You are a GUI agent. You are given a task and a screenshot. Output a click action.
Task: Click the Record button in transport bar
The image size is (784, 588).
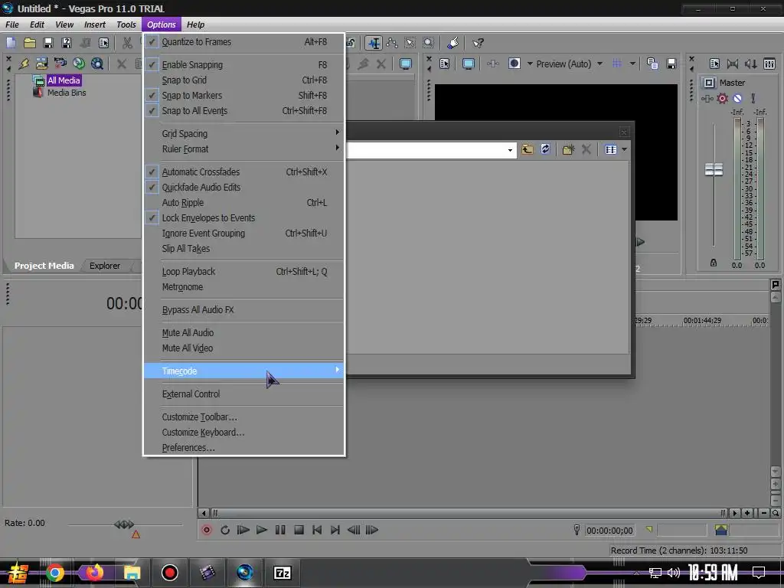pyautogui.click(x=207, y=530)
